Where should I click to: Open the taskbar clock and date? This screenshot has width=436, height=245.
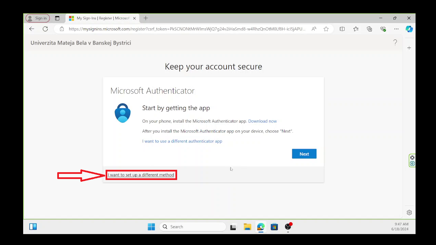400,227
